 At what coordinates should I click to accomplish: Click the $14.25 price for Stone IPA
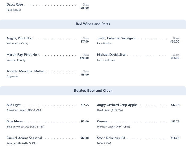(x=175, y=138)
